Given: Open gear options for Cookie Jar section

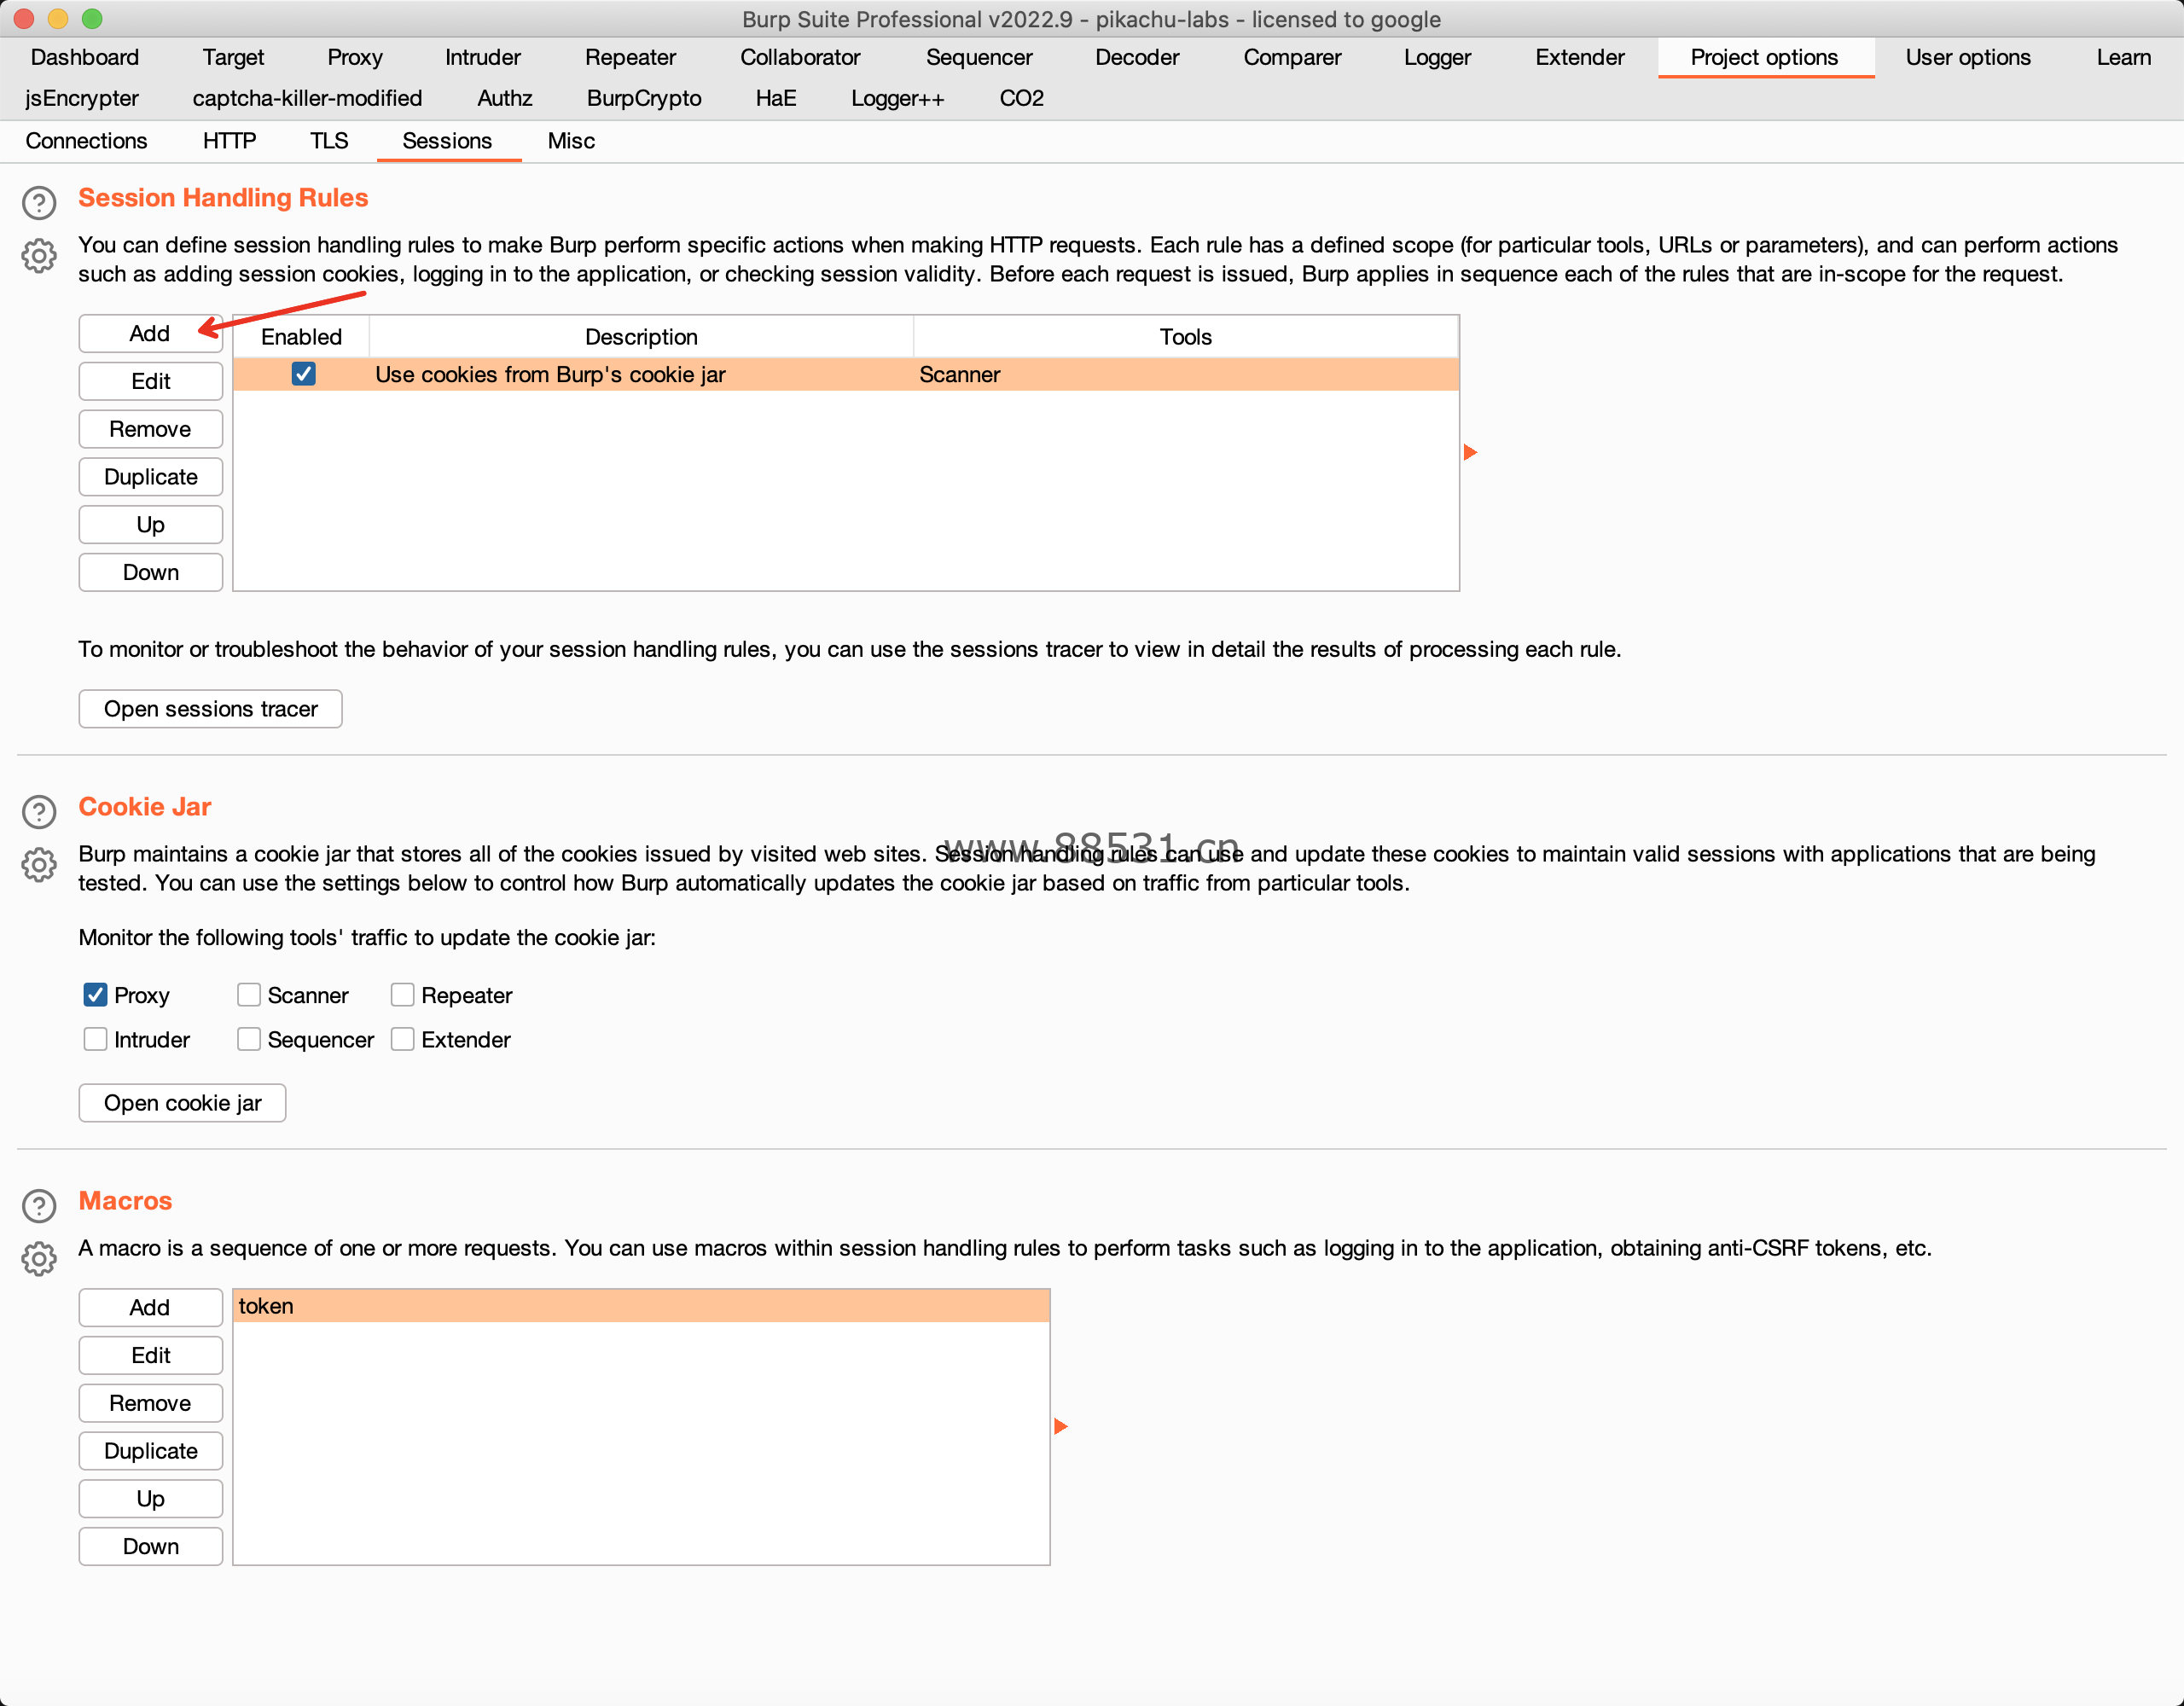Looking at the screenshot, I should click(x=39, y=865).
